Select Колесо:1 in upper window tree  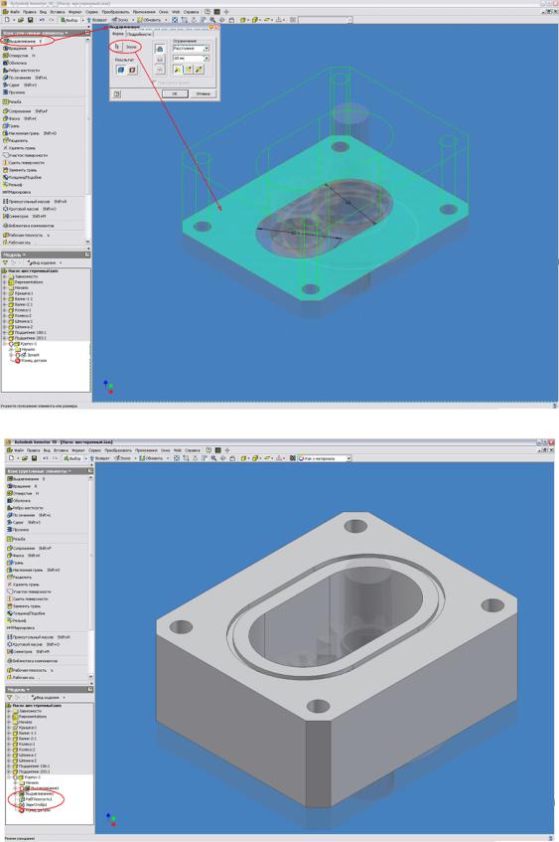(x=21, y=310)
